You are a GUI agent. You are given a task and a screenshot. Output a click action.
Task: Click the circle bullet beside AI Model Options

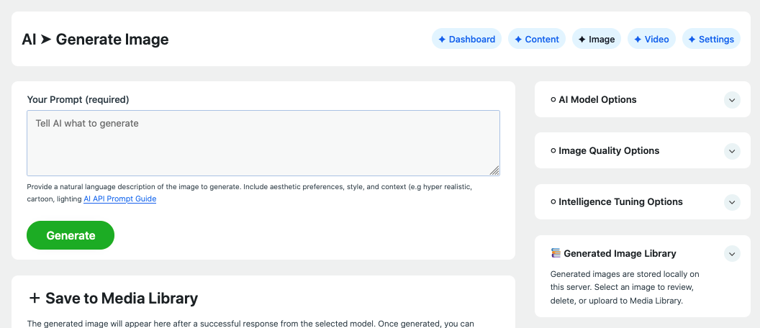553,99
